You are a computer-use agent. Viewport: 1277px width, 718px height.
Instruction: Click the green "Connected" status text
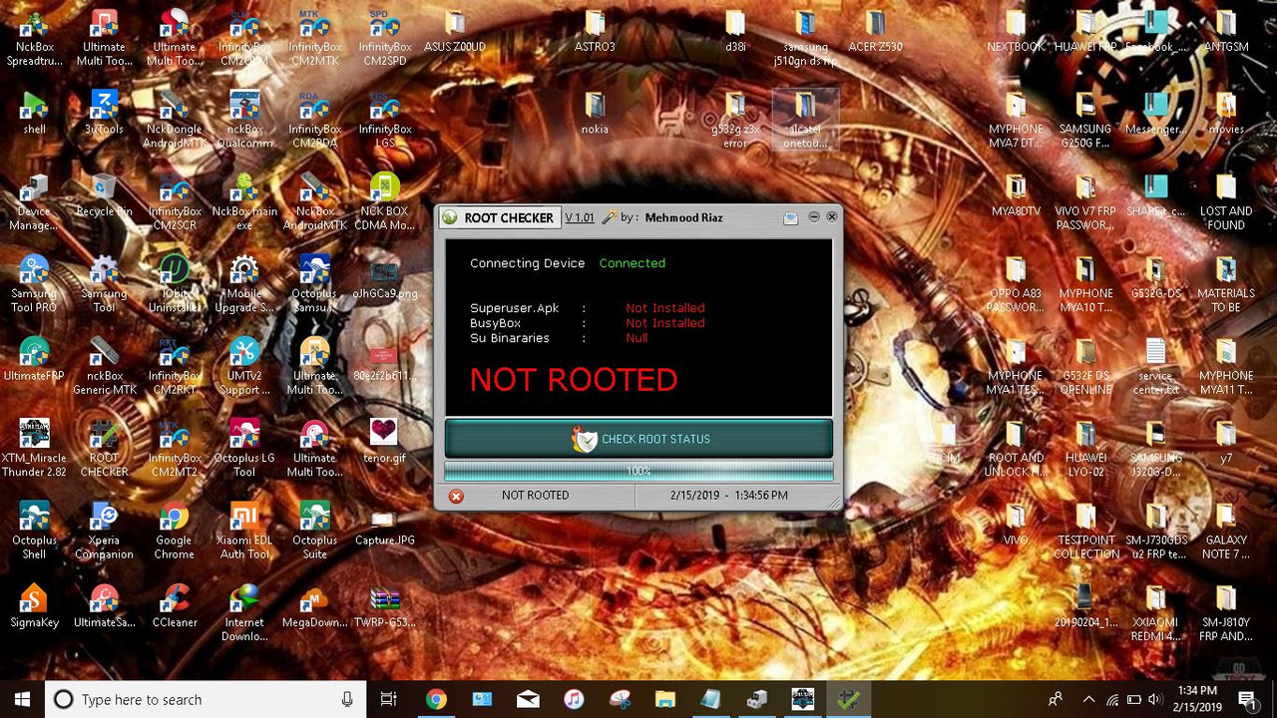(633, 263)
